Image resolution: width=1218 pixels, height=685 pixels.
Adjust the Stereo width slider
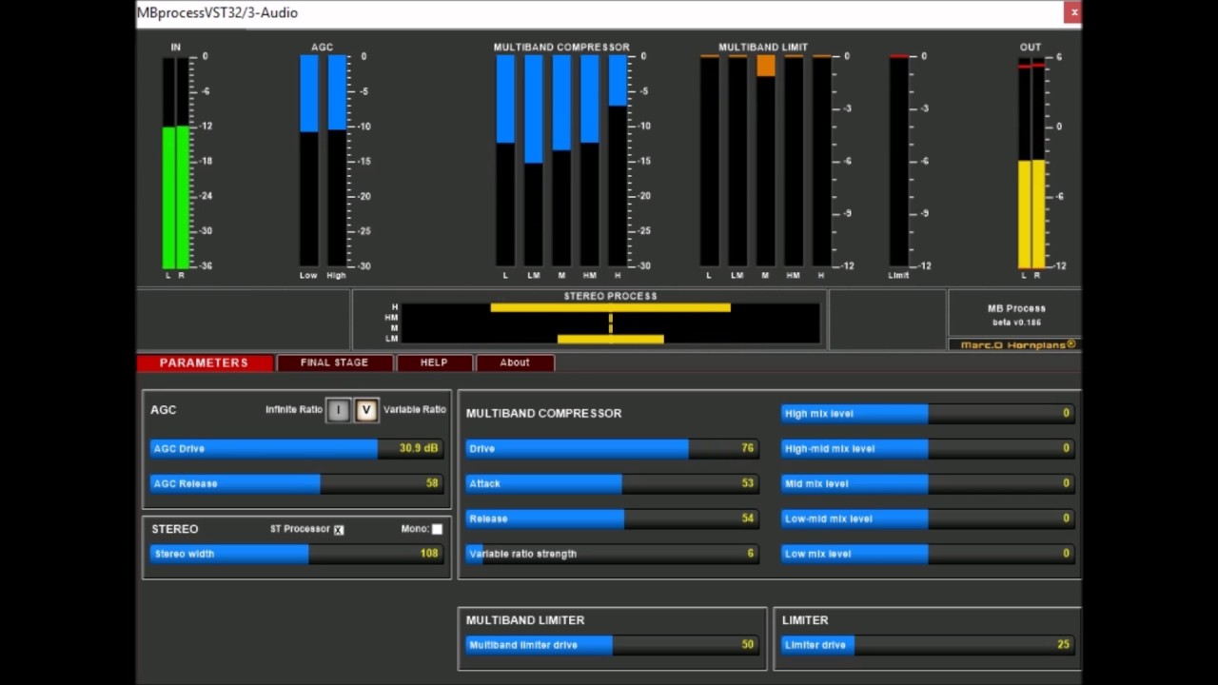click(x=296, y=554)
